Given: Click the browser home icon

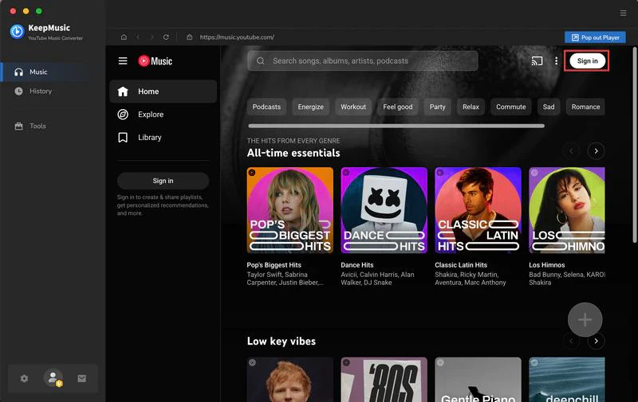Looking at the screenshot, I should pyautogui.click(x=124, y=37).
